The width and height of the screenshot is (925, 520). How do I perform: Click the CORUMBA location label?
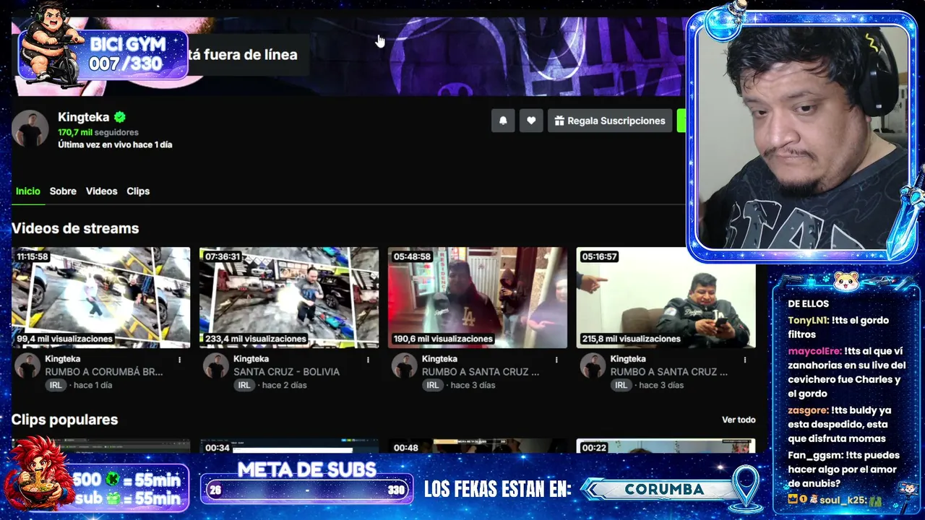[664, 490]
